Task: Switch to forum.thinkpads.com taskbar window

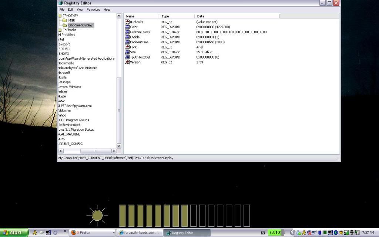Action: pyautogui.click(x=140, y=233)
